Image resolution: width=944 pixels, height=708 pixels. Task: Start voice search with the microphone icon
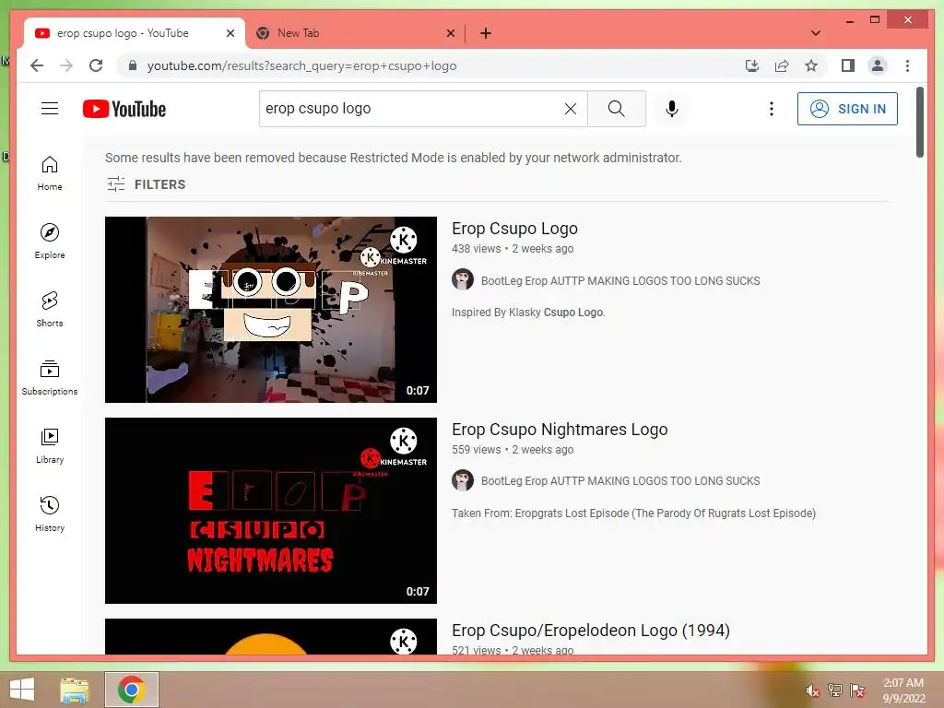click(672, 109)
